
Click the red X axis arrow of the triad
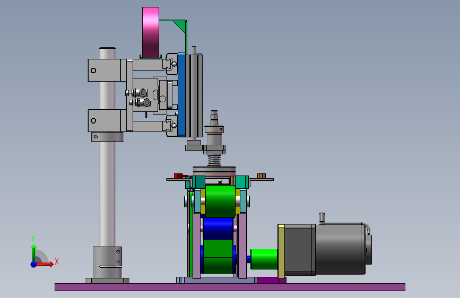[x=45, y=264]
